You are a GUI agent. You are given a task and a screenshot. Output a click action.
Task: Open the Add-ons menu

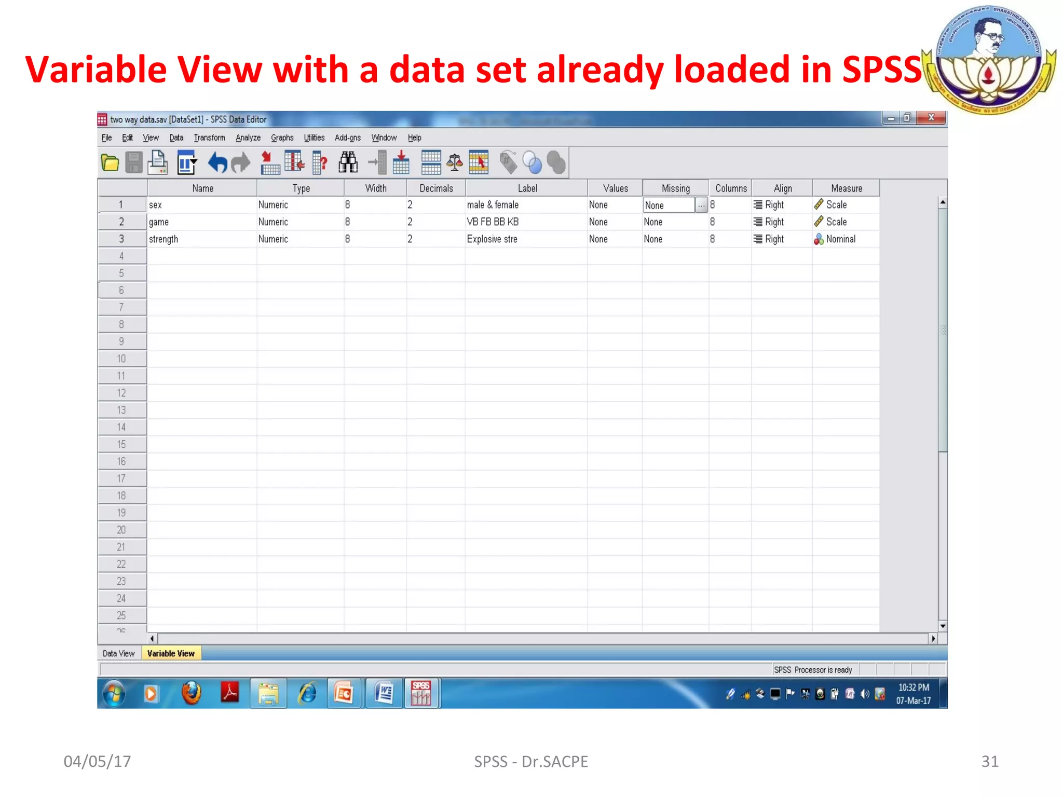347,138
